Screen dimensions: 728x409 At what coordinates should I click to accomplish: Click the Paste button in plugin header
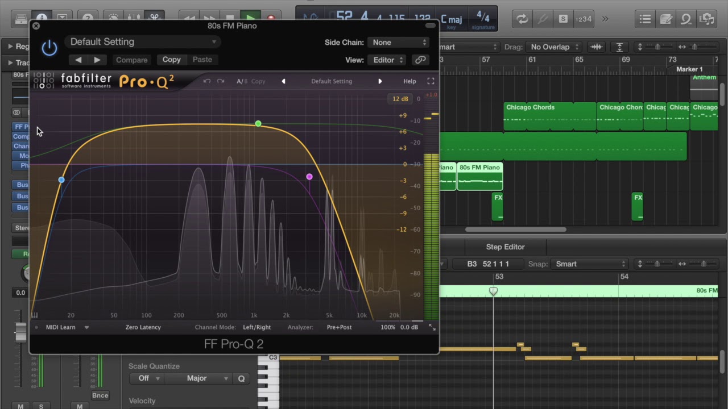pyautogui.click(x=202, y=60)
